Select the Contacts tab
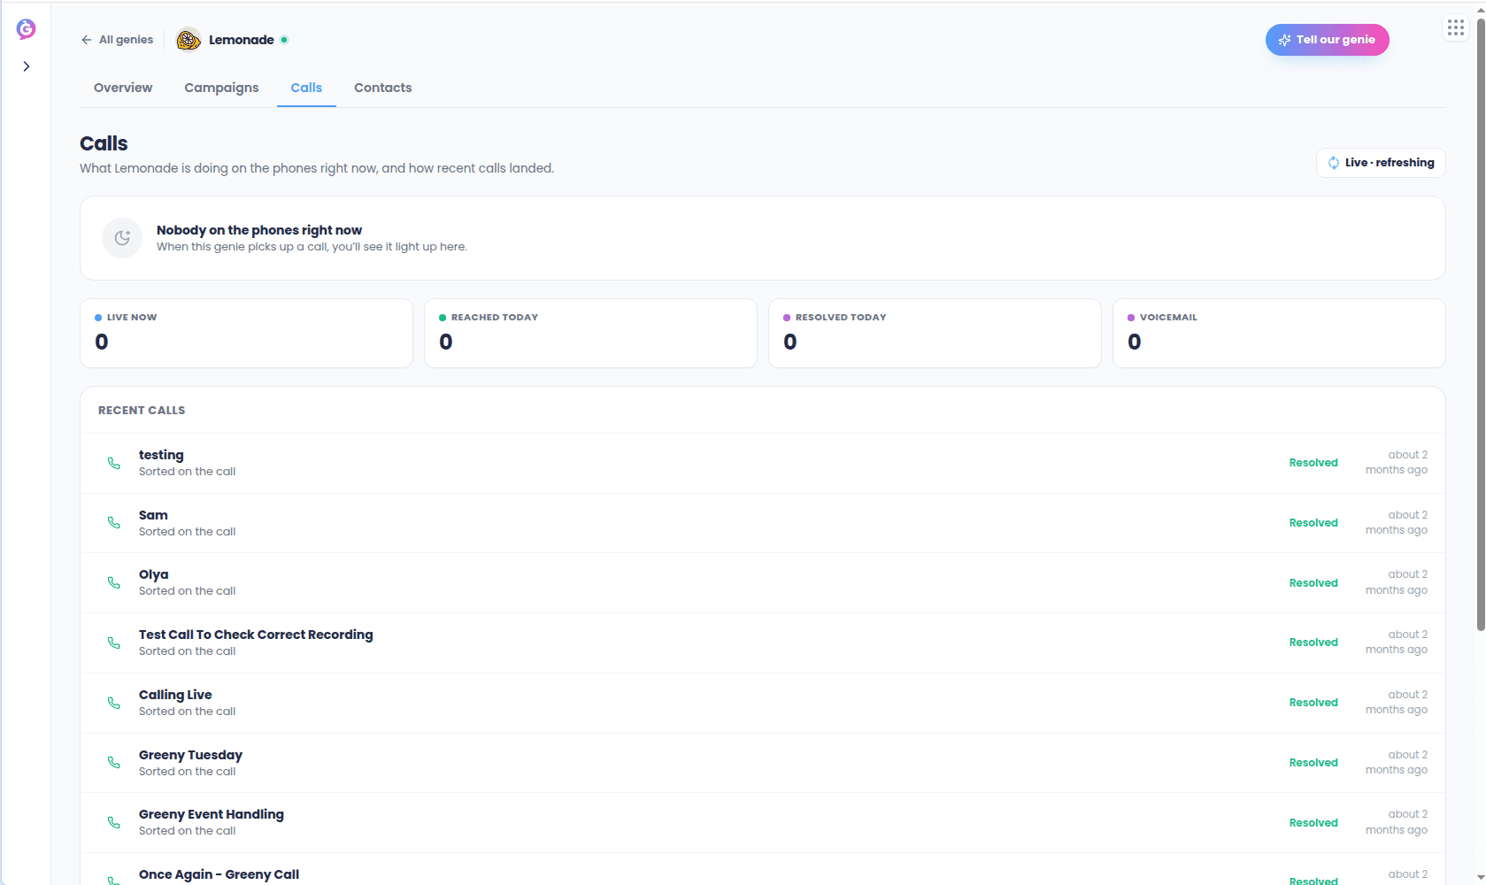 [383, 88]
